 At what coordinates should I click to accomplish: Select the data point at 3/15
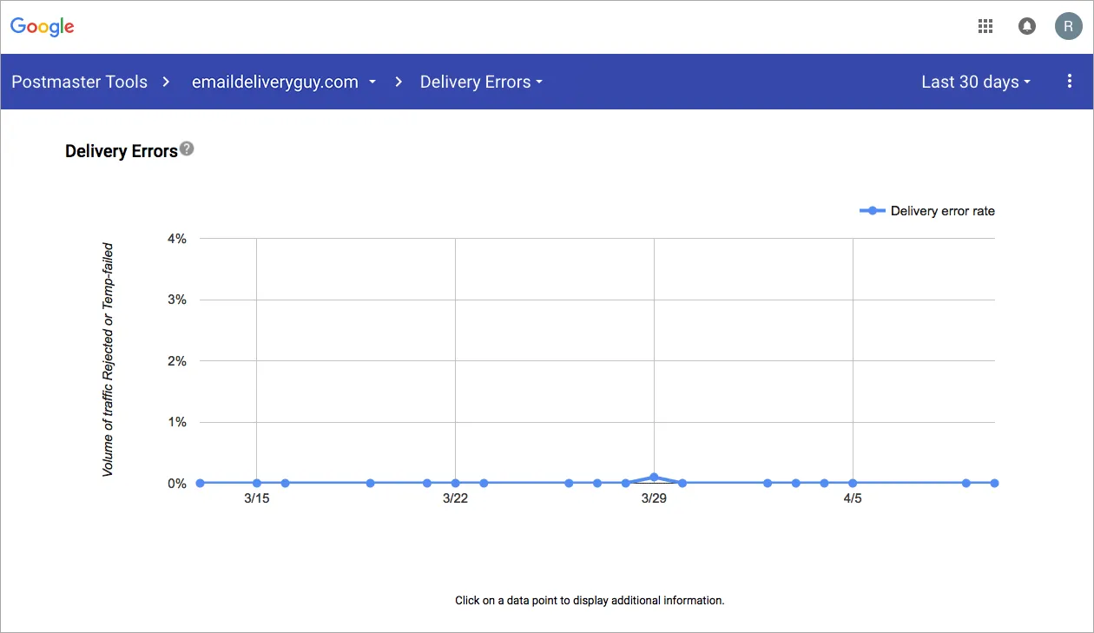click(x=256, y=483)
